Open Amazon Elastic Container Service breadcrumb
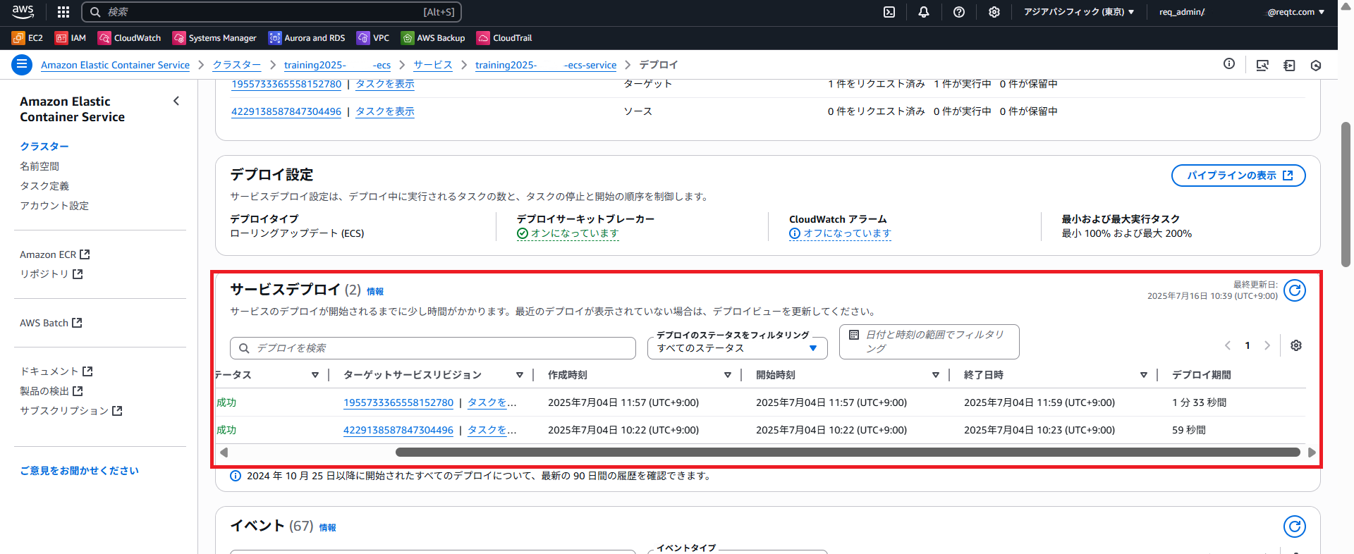This screenshot has height=554, width=1354. (x=115, y=65)
